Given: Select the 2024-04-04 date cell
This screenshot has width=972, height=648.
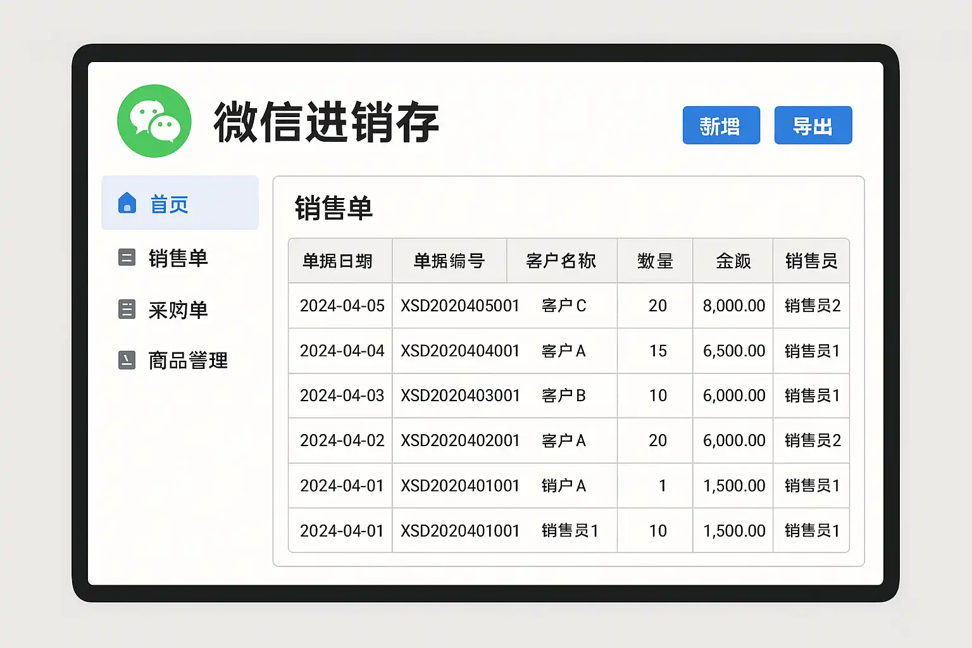Looking at the screenshot, I should click(342, 351).
